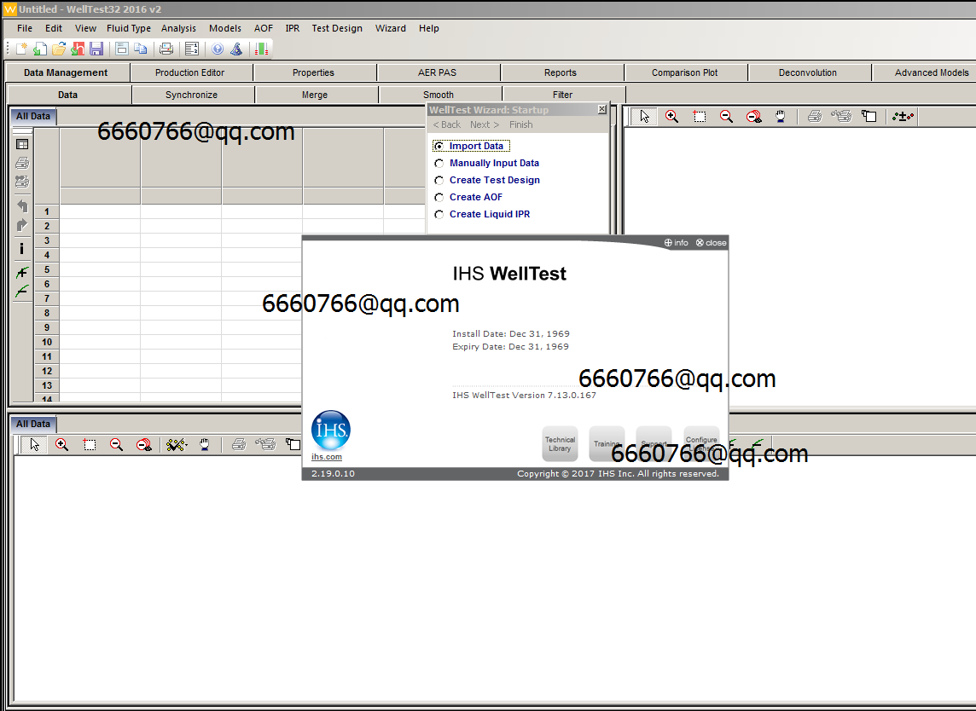Viewport: 976px width, 711px height.
Task: Open the Synchronize sub-tab
Action: [x=192, y=95]
